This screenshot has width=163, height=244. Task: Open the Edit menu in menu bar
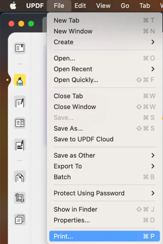click(x=80, y=6)
